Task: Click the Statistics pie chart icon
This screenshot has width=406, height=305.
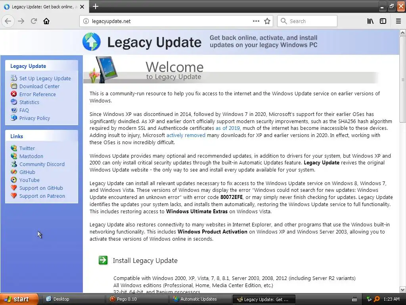Action: (14, 102)
